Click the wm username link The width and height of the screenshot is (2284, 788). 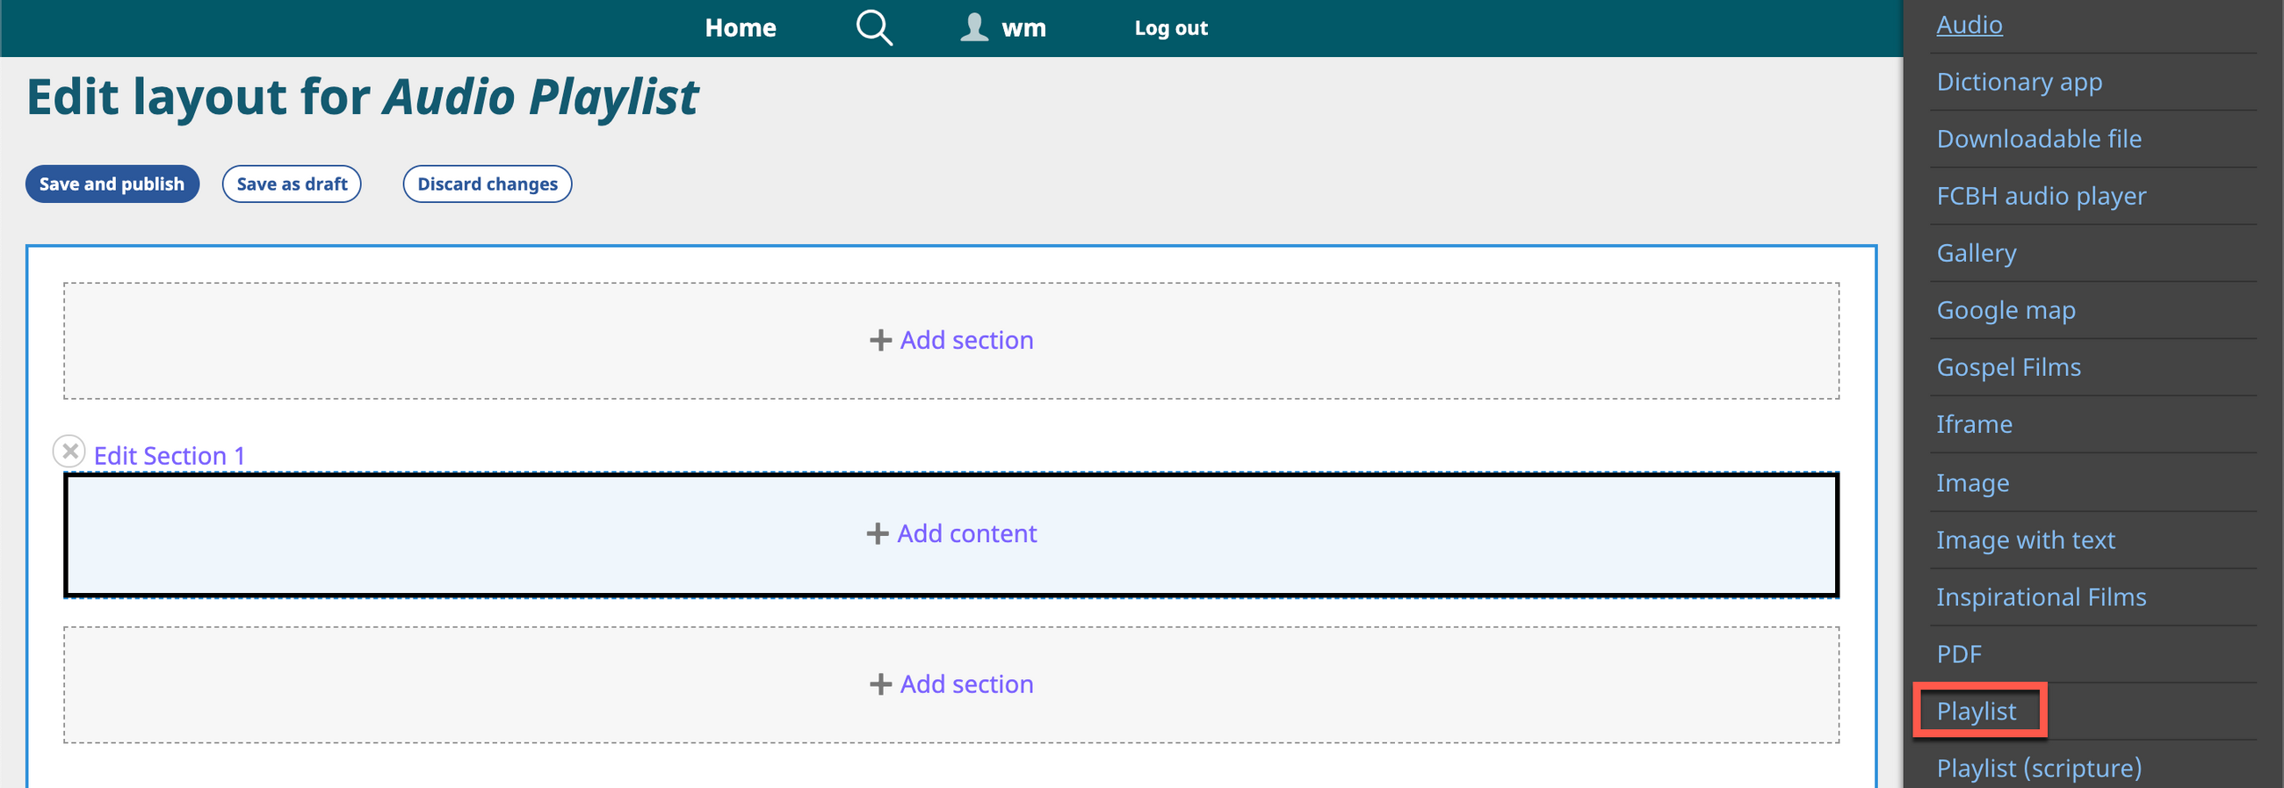(1023, 28)
